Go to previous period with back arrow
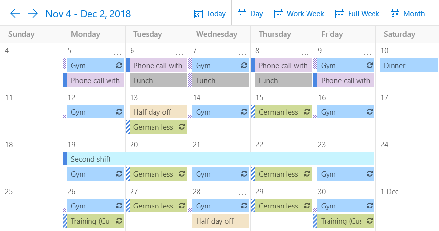Screen dimensions: 439x231 pos(15,13)
